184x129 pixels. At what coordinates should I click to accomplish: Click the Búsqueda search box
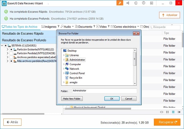tap(164, 27)
